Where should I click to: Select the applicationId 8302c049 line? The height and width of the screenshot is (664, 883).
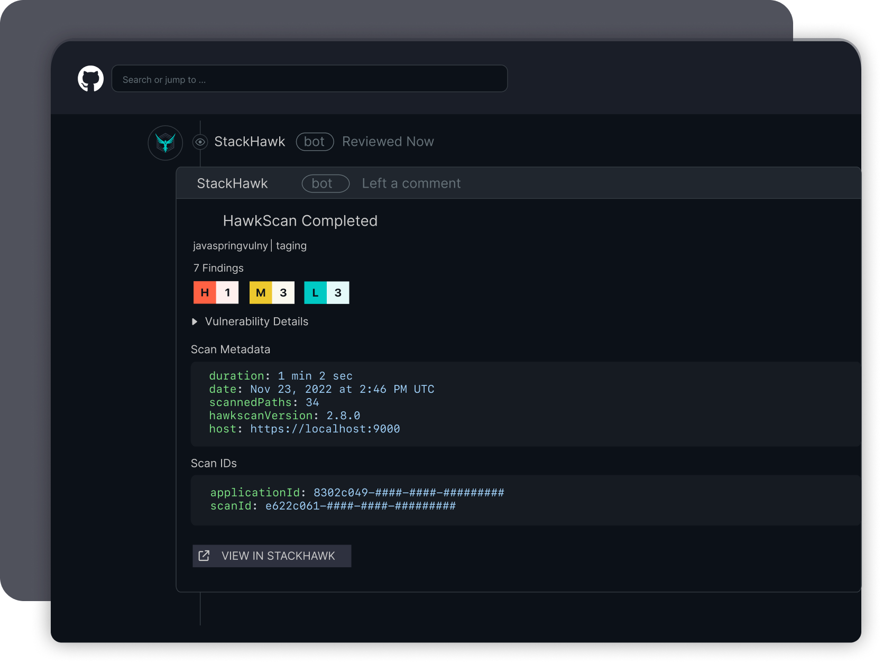click(x=357, y=493)
